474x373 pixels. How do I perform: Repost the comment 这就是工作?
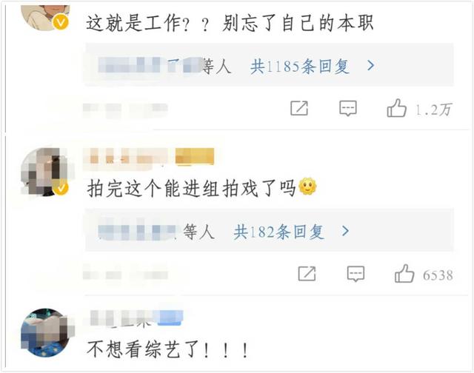(x=299, y=108)
